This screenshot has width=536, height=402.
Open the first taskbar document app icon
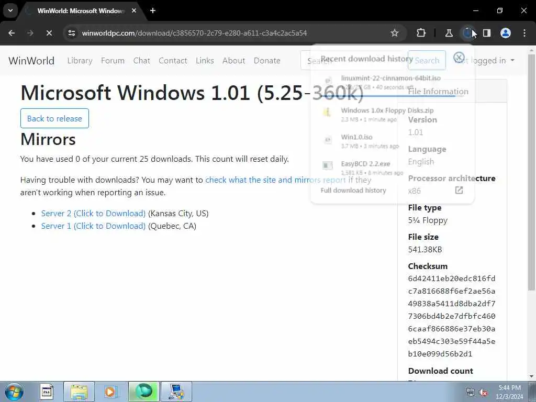pyautogui.click(x=47, y=392)
